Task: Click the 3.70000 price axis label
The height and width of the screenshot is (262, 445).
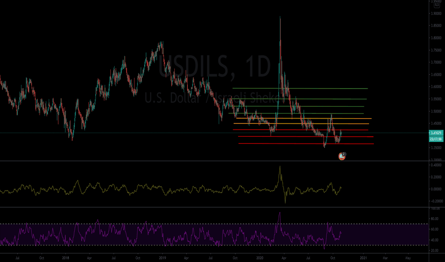Action: (436, 62)
